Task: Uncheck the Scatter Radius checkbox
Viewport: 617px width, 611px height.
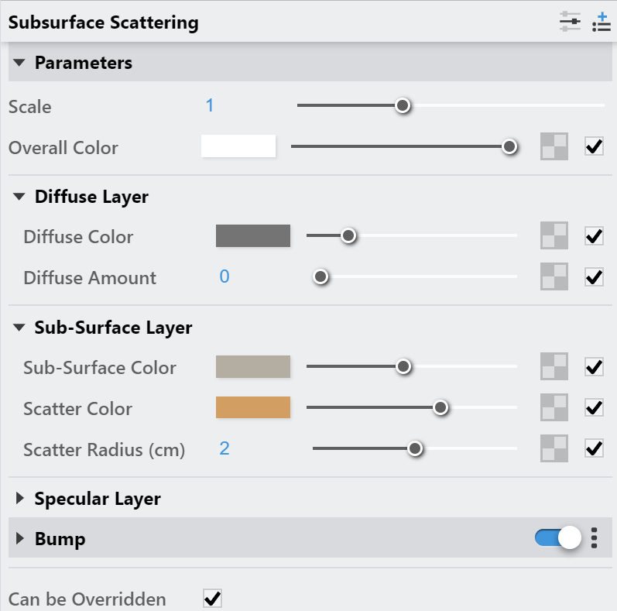Action: tap(595, 448)
